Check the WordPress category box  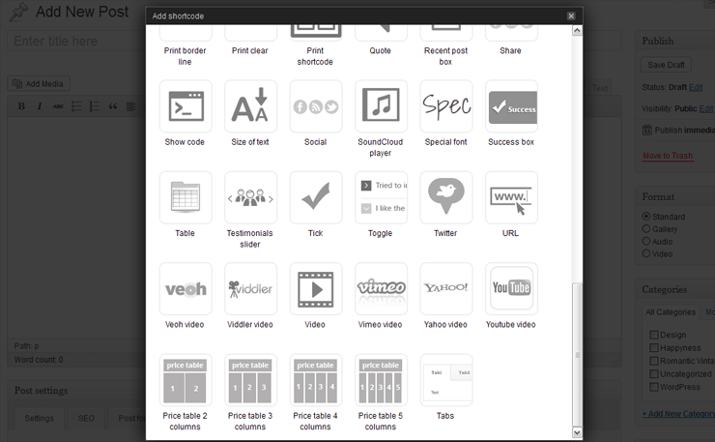(x=654, y=387)
